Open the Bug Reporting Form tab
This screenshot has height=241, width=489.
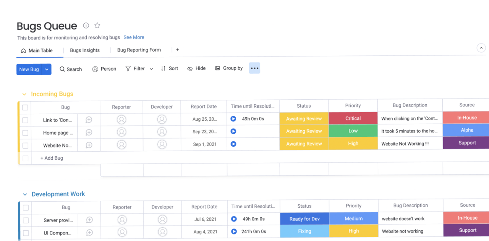click(x=139, y=50)
